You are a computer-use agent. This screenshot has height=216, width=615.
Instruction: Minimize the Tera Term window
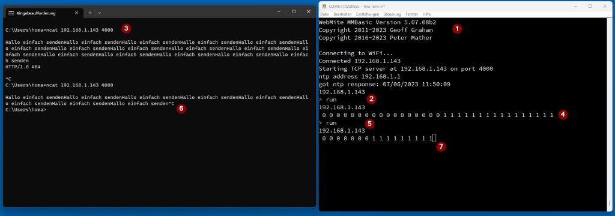[x=575, y=6]
